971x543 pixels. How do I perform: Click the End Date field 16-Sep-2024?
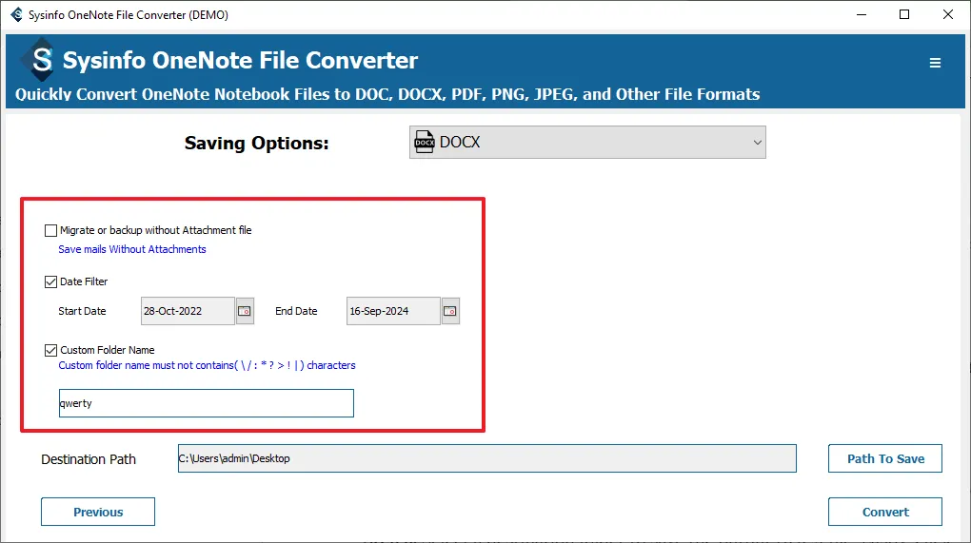click(x=393, y=311)
